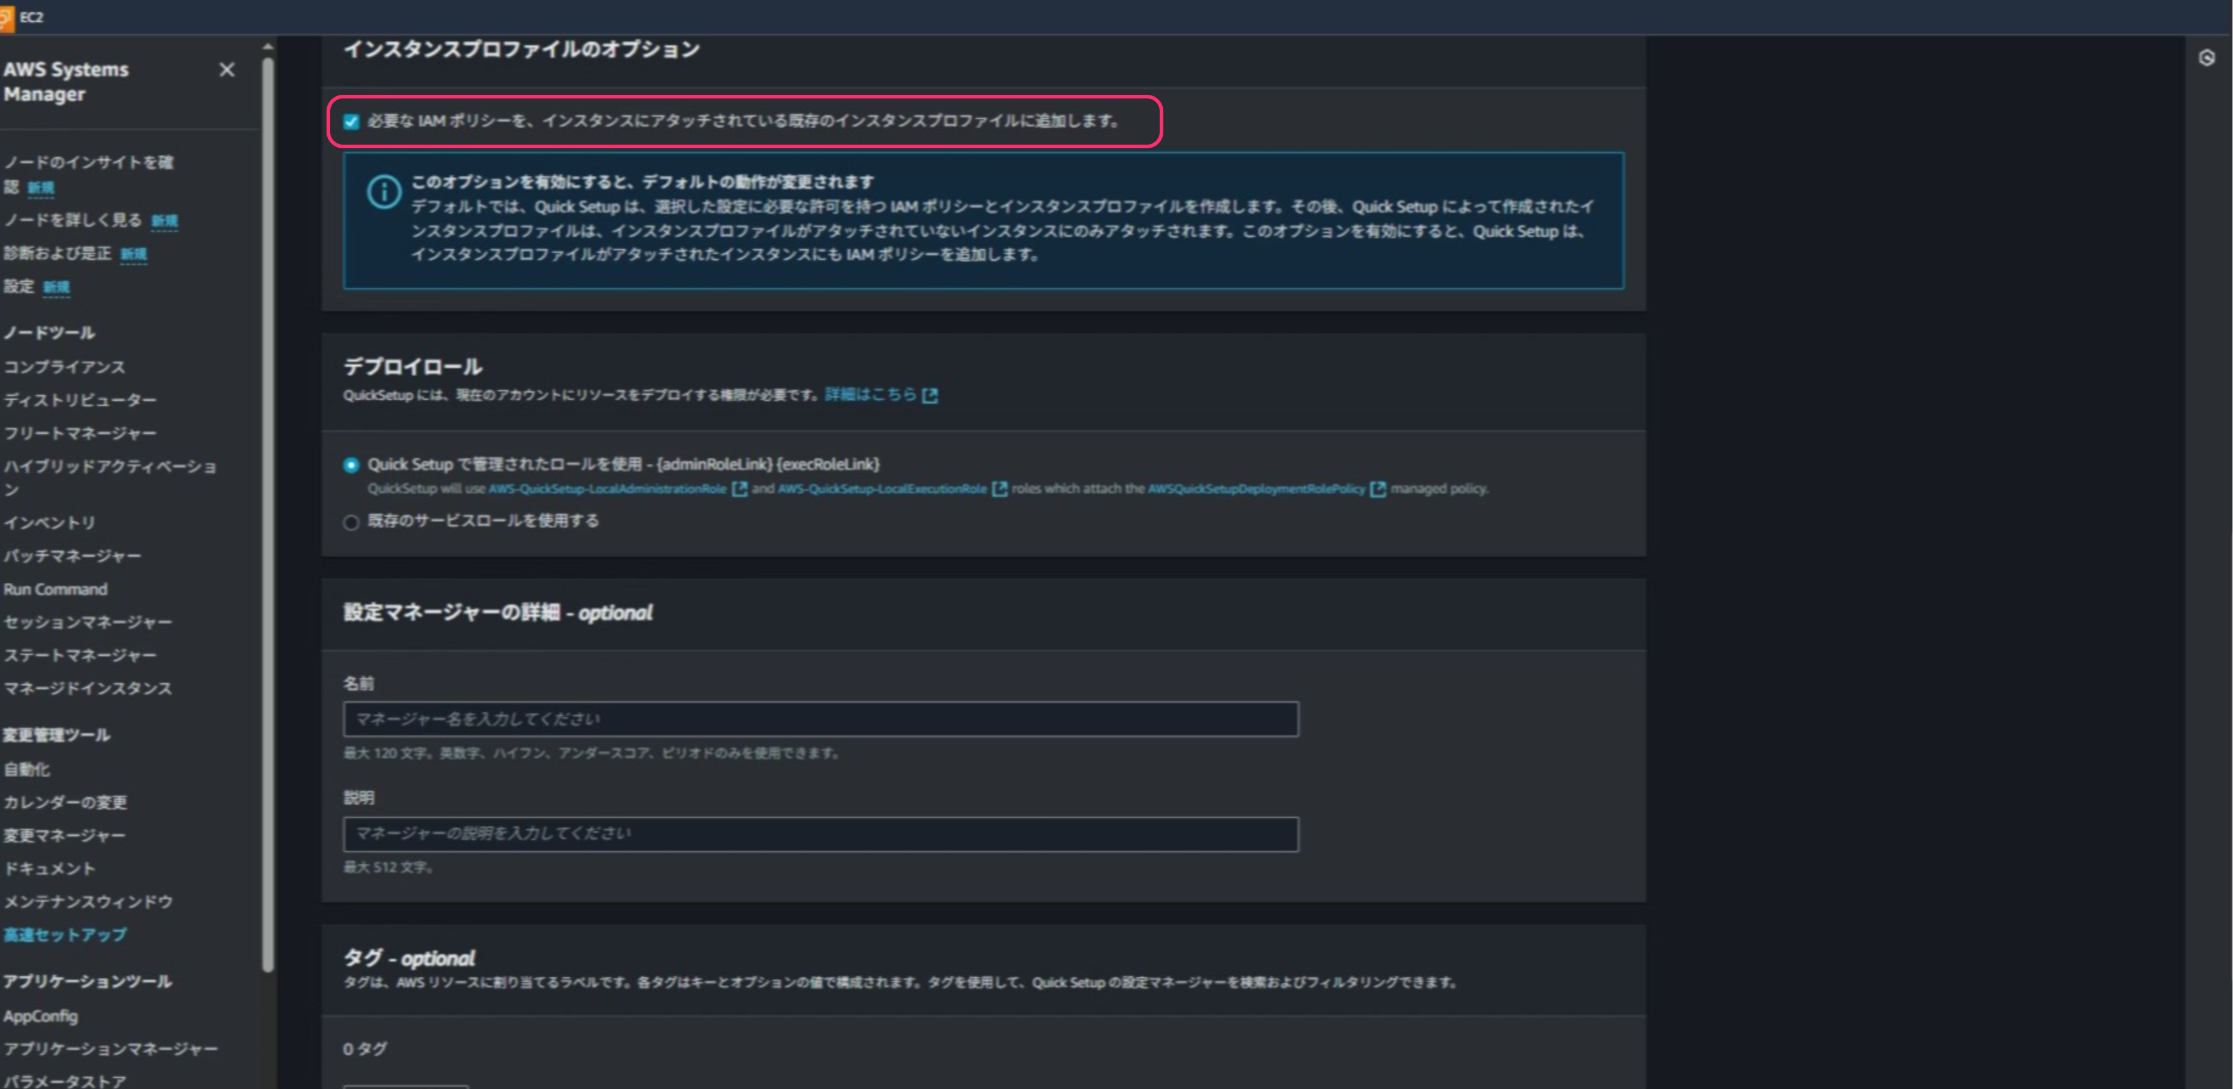Open 高速セットアップ in sidebar
Viewport: 2233px width, 1089px height.
click(x=65, y=935)
